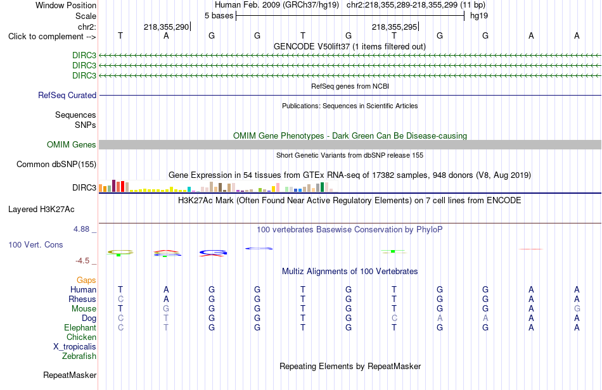Open 'OMIM Gene Phenotypes' track title
The height and width of the screenshot is (390, 602).
pyautogui.click(x=350, y=135)
